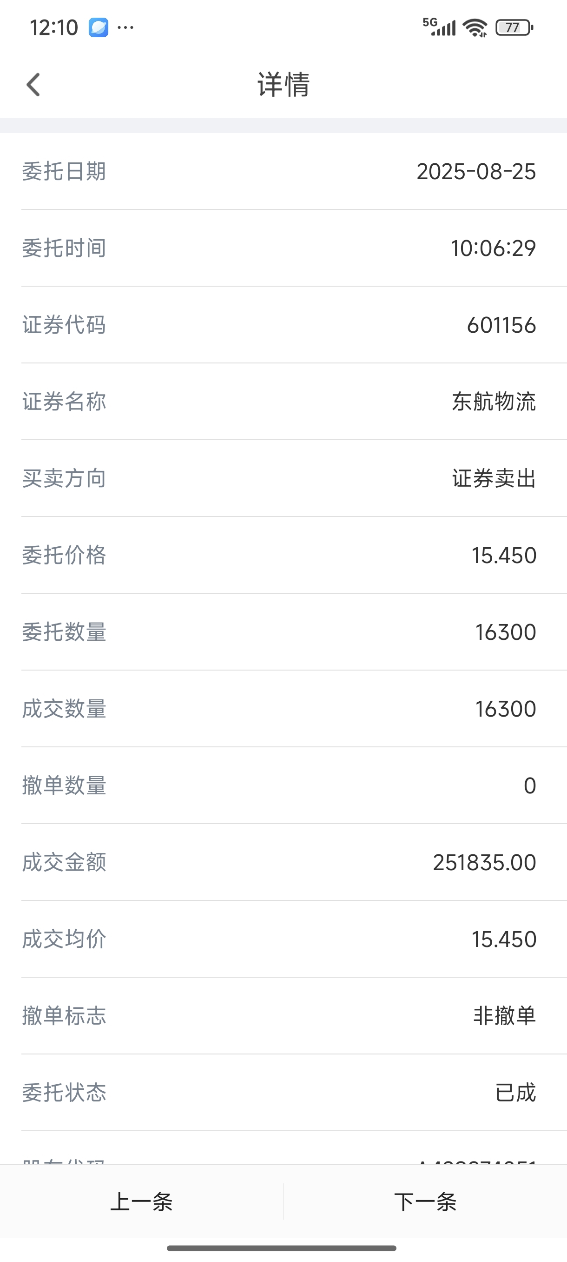The width and height of the screenshot is (567, 1262).
Task: Tap the 委托数量 16300 row
Action: click(283, 632)
